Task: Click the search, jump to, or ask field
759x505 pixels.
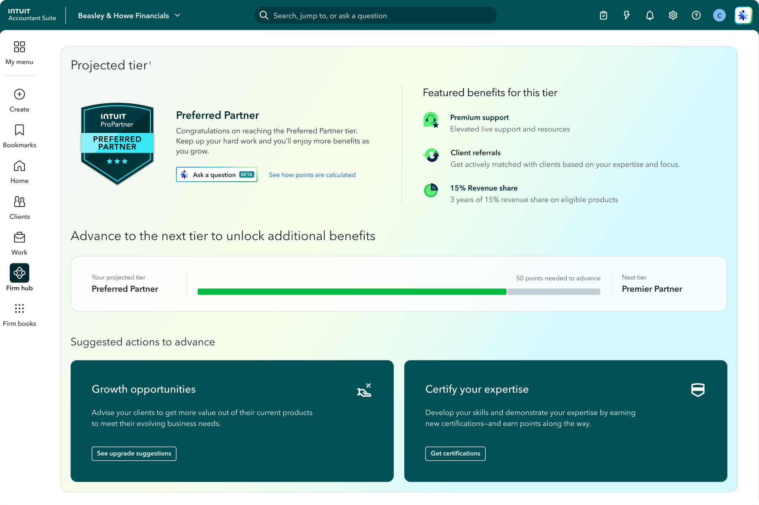Action: 376,16
